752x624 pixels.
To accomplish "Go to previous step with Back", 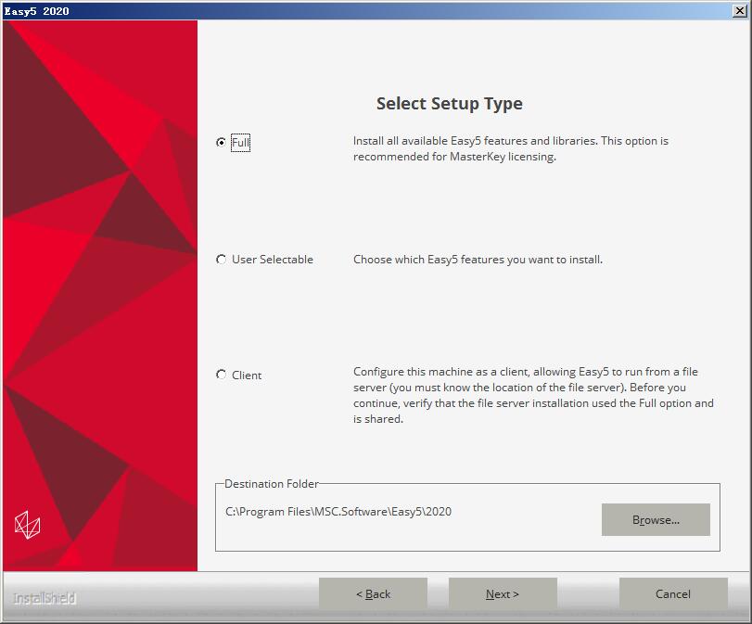I will [x=373, y=593].
